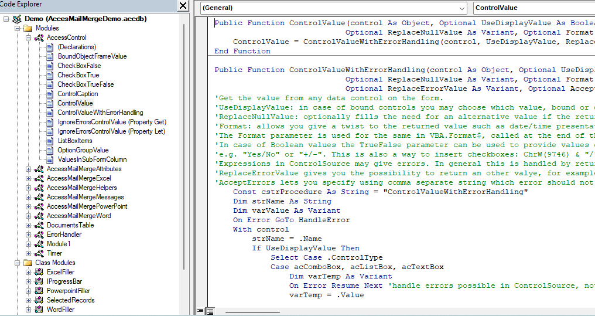The image size is (595, 316).
Task: Click the Timer module icon
Action: 39,253
